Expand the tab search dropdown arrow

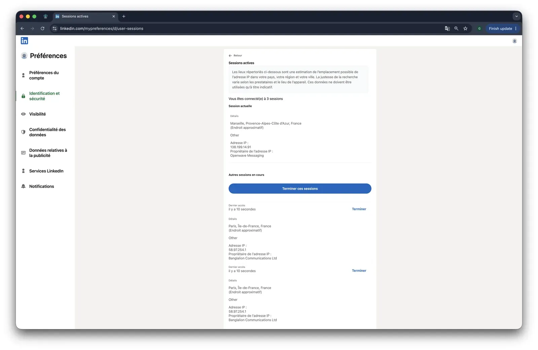point(516,16)
